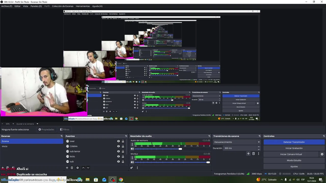Open the audio mixer three-dot menu

pyautogui.click(x=137, y=168)
